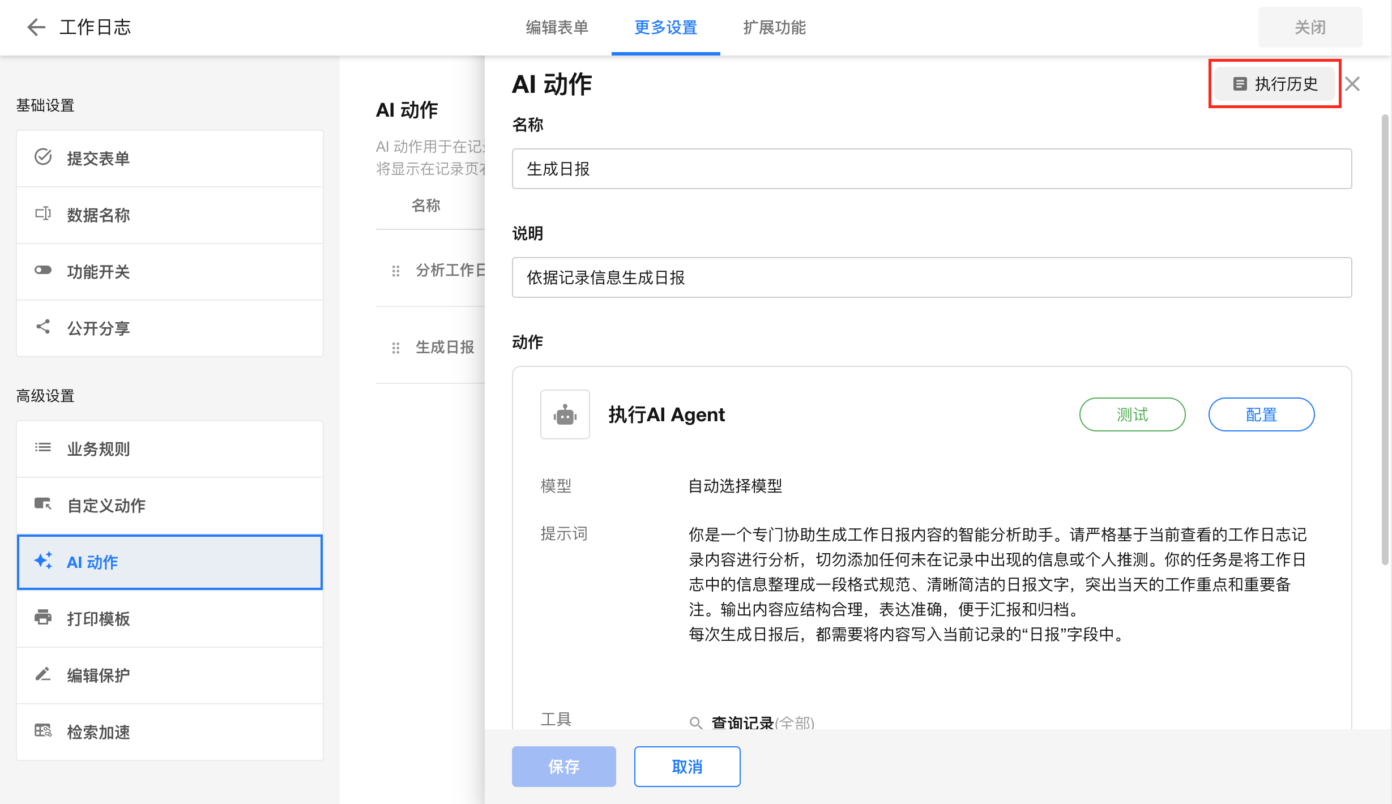1392x804 pixels.
Task: Click the 公开分享 share icon
Action: 43,327
